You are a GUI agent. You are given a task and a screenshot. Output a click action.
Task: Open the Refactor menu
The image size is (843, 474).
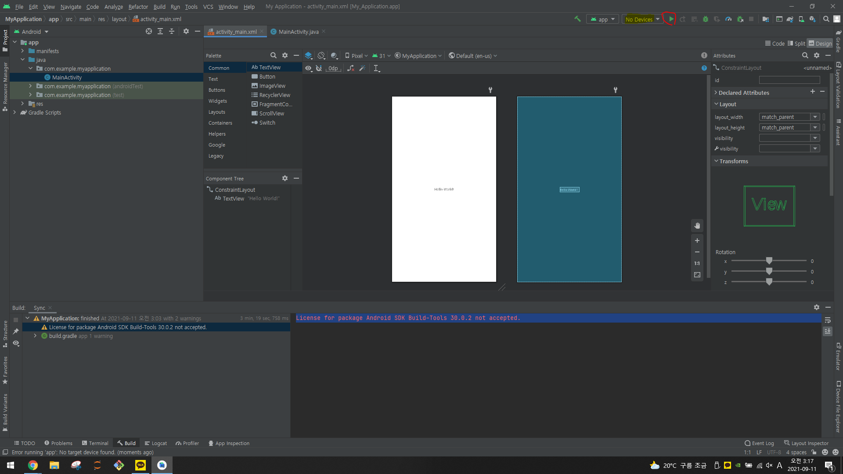coord(138,7)
